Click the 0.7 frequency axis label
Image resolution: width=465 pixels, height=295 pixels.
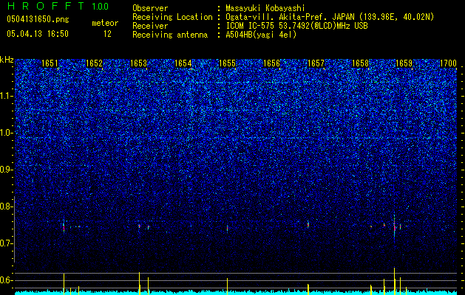click(7, 243)
